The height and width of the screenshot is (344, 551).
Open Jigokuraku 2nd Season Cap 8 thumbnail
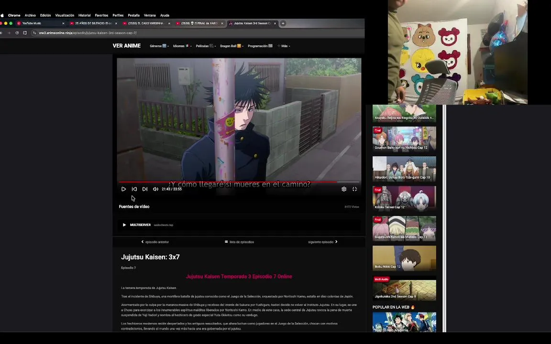tap(404, 289)
